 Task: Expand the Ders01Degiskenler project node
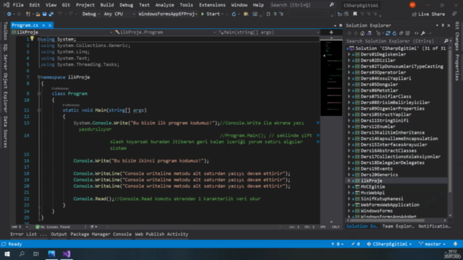pyautogui.click(x=349, y=55)
